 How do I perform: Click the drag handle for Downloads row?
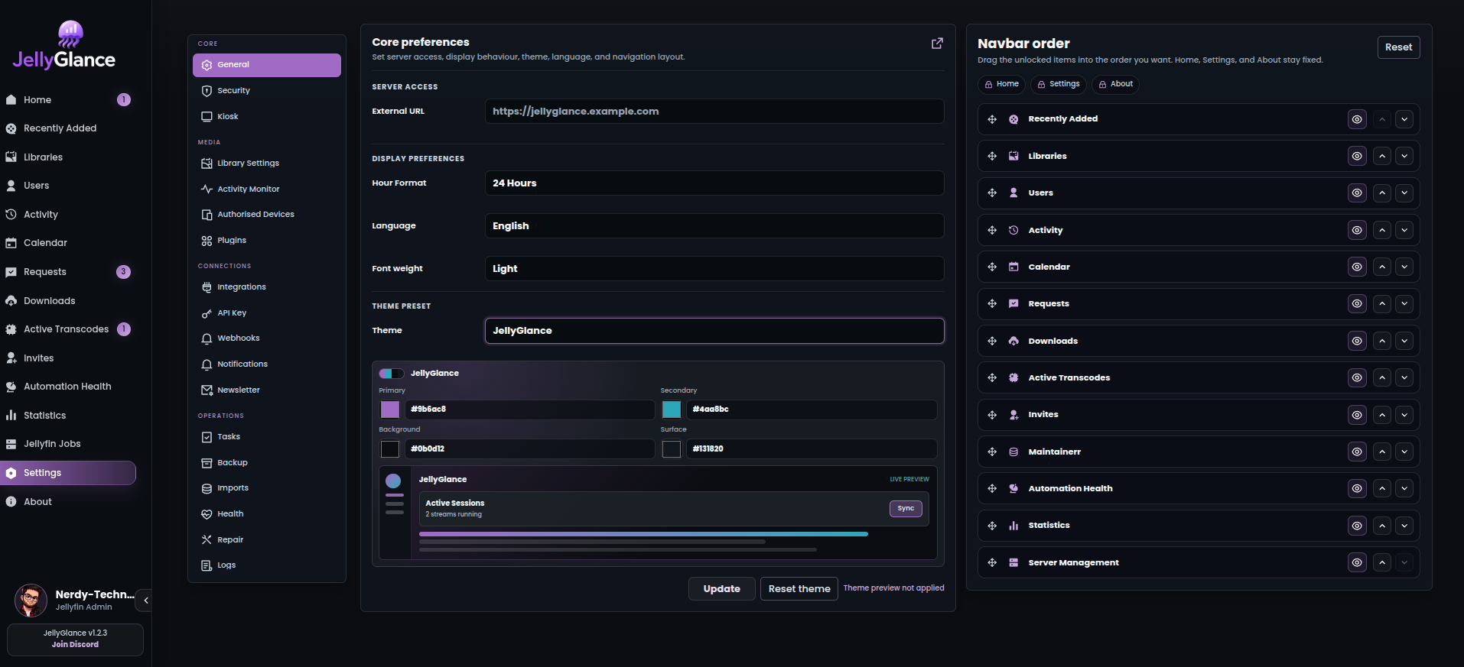pos(992,341)
